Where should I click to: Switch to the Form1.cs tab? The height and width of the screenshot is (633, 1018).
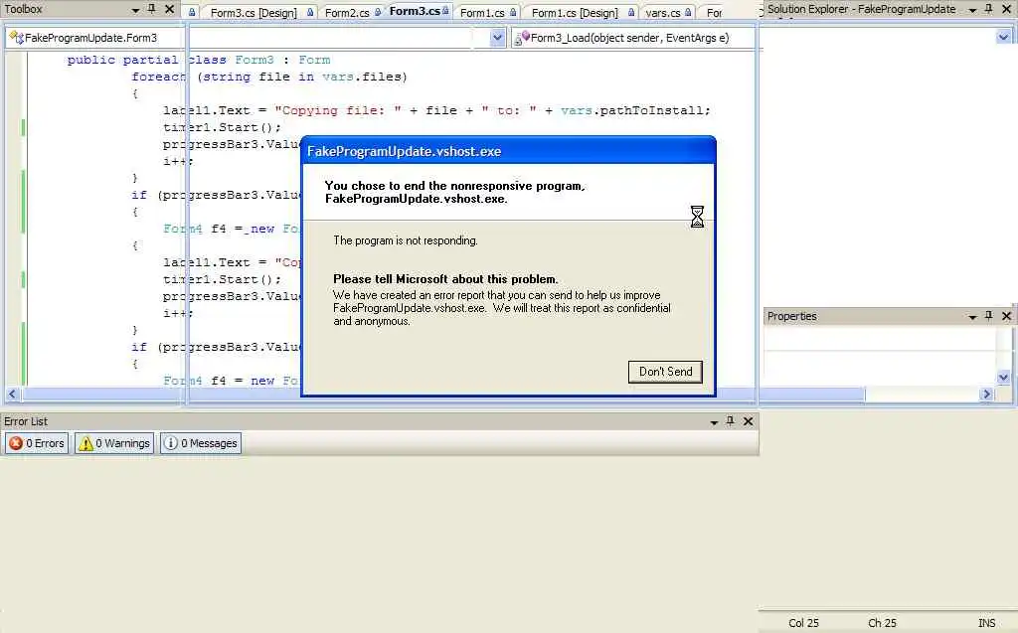[x=482, y=12]
